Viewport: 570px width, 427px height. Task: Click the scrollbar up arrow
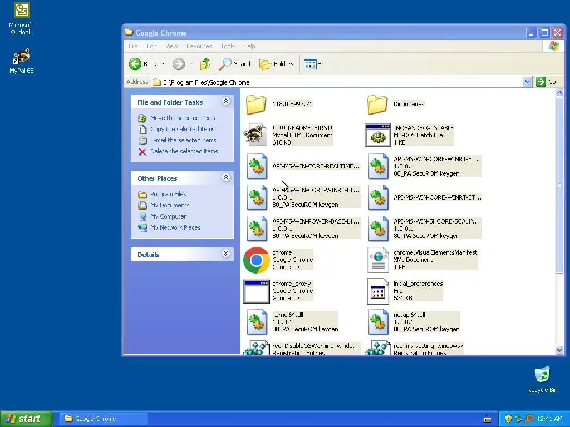(559, 93)
